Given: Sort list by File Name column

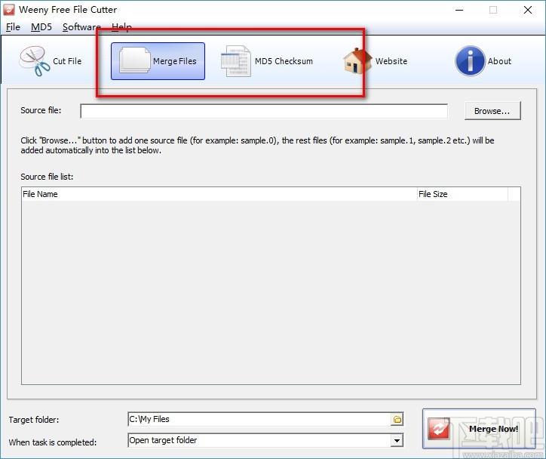Looking at the screenshot, I should [219, 194].
